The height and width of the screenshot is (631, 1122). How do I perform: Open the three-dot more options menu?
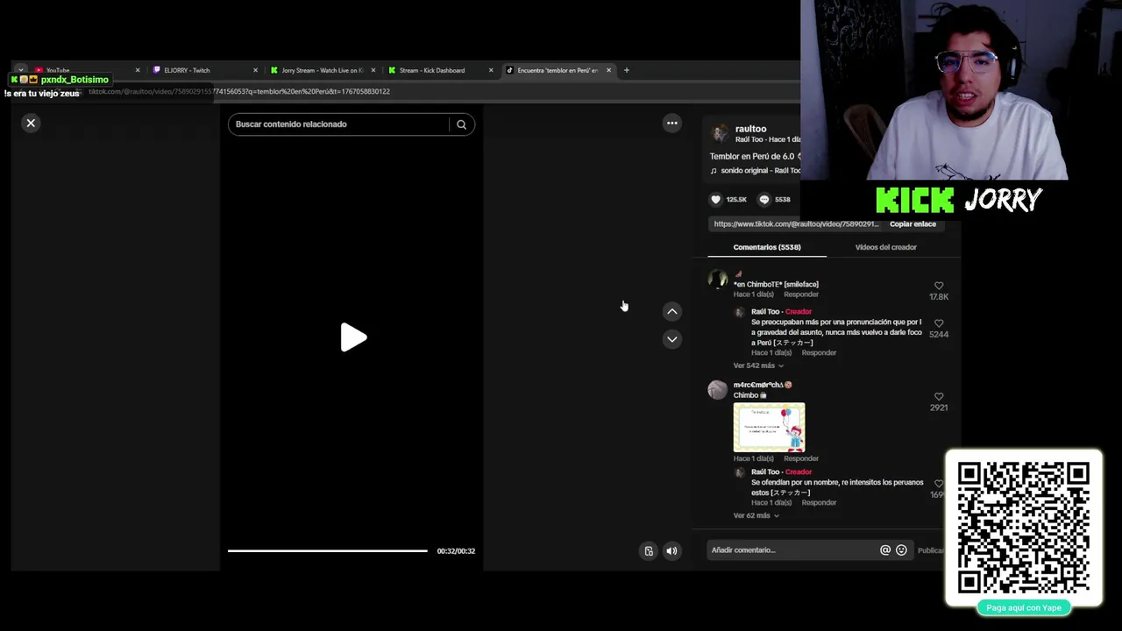pos(672,124)
